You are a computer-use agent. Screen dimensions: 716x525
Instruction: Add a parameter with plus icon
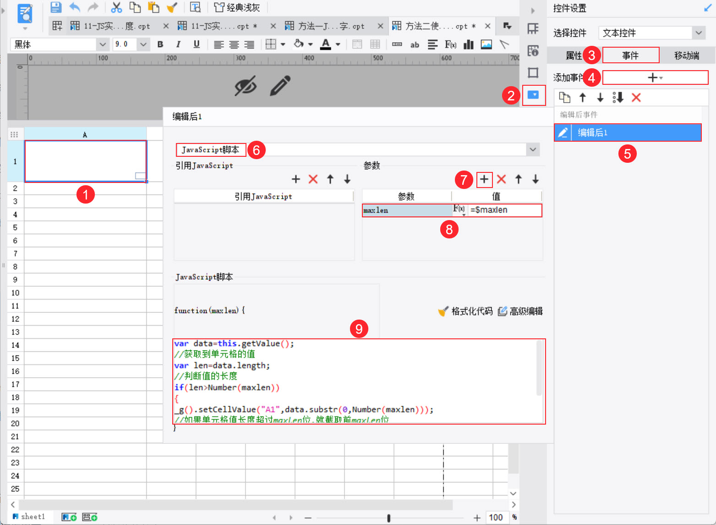click(484, 179)
